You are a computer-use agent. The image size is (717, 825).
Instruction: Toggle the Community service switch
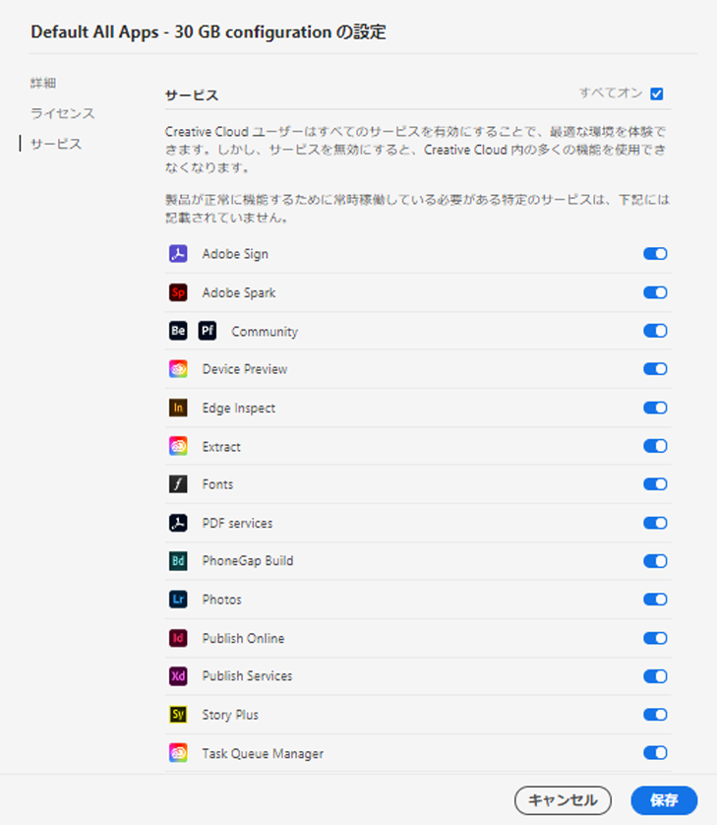pyautogui.click(x=655, y=331)
